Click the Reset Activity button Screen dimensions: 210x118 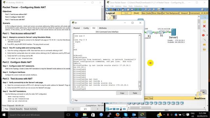(x=31, y=109)
